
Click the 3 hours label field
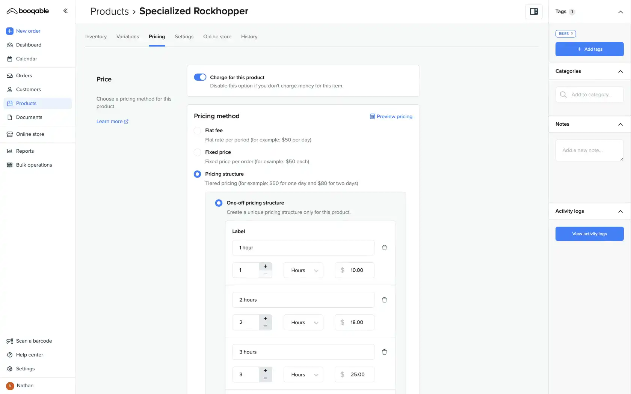[303, 352]
